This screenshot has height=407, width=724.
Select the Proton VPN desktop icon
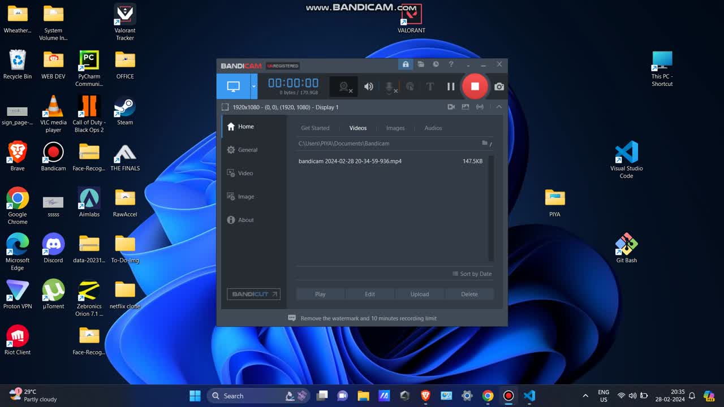click(18, 295)
